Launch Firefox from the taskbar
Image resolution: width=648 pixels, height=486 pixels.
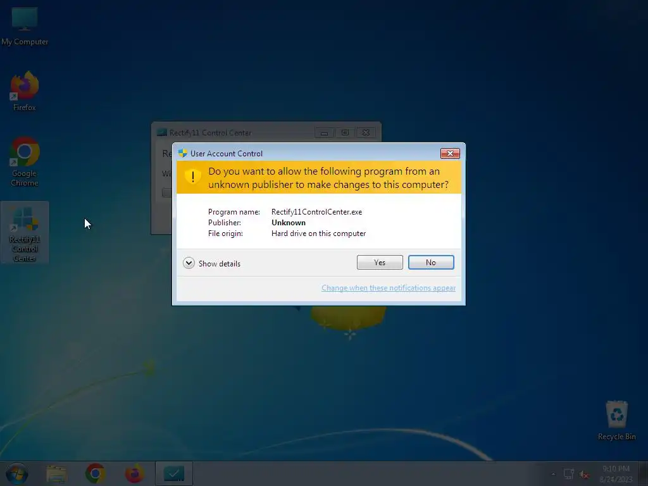(x=135, y=473)
